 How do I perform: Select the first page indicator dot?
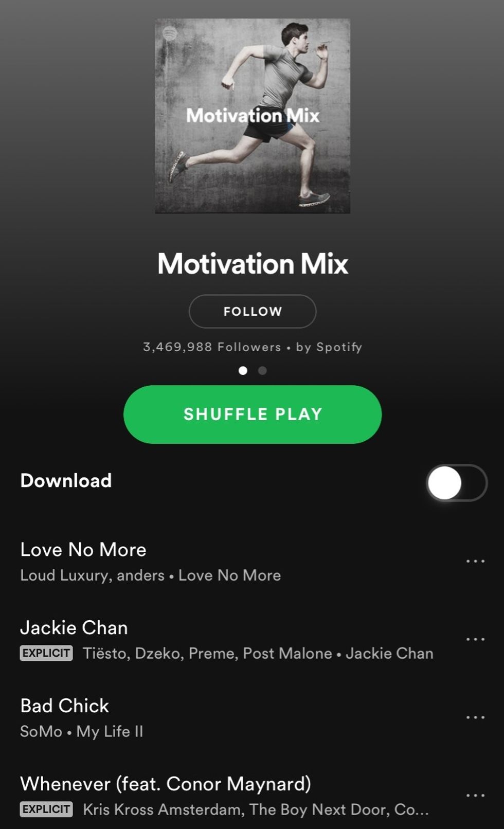click(x=243, y=370)
